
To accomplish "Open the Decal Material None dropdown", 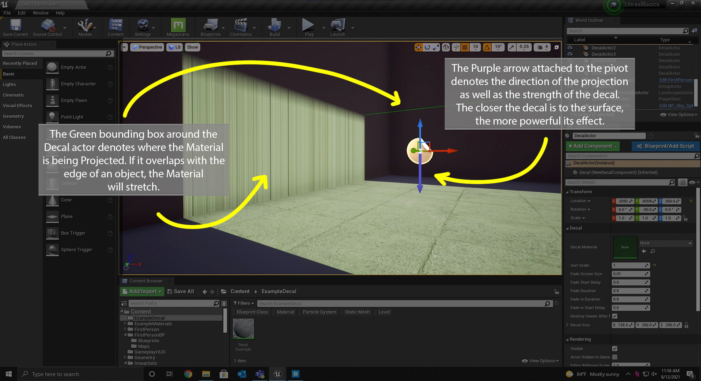I will click(x=666, y=243).
